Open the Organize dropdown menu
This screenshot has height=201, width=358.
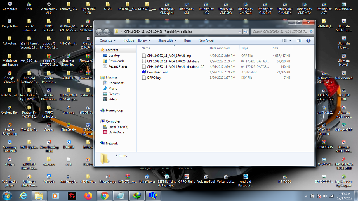tap(108, 40)
